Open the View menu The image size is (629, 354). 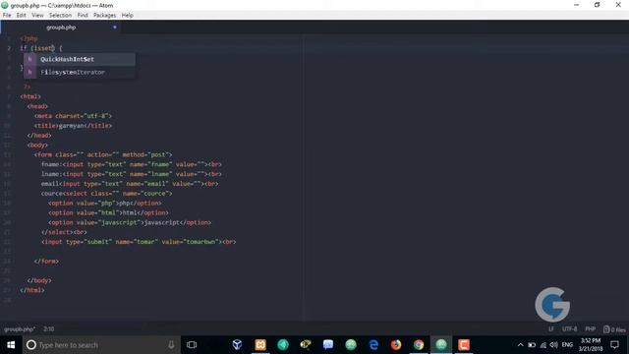[37, 16]
